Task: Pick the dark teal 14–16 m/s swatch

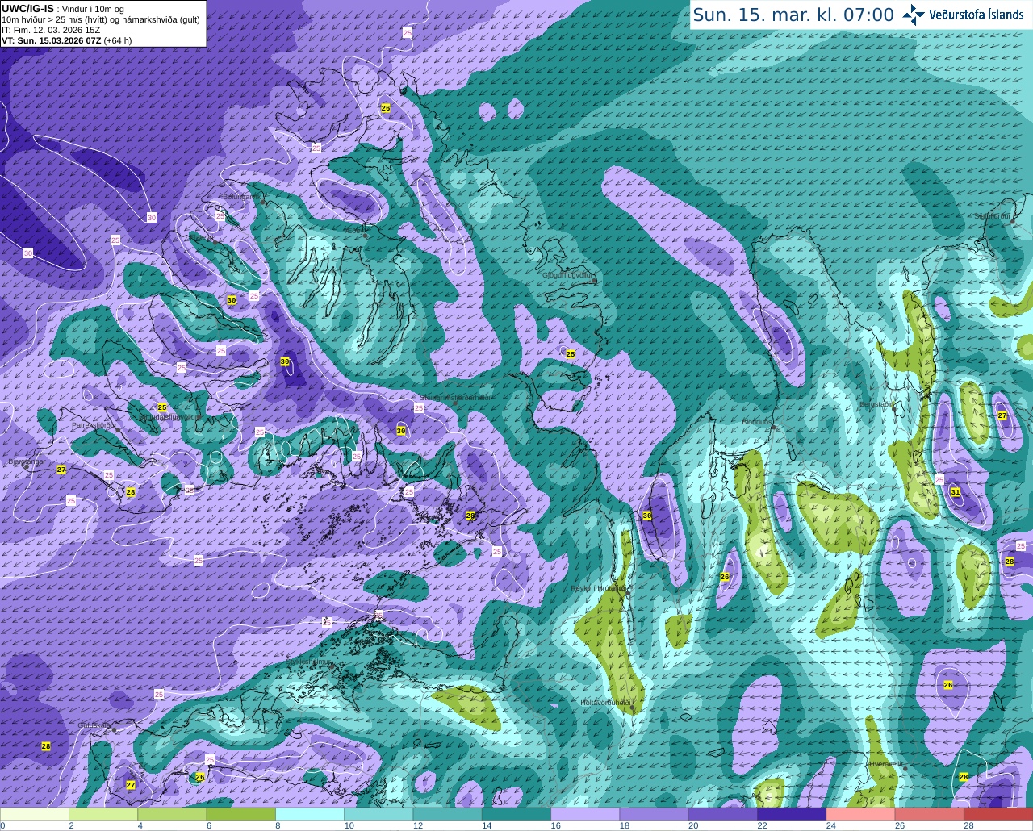Action: [x=516, y=814]
